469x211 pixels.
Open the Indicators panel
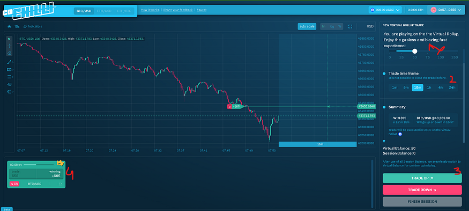coord(33,26)
